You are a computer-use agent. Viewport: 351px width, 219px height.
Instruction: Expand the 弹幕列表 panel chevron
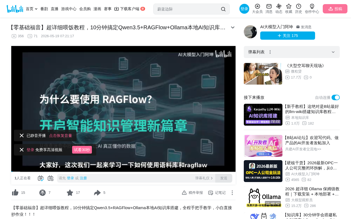tap(333, 52)
